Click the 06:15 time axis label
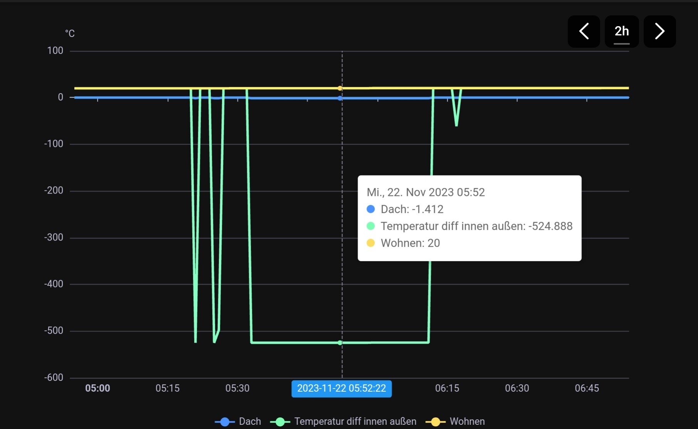698x429 pixels. point(447,388)
